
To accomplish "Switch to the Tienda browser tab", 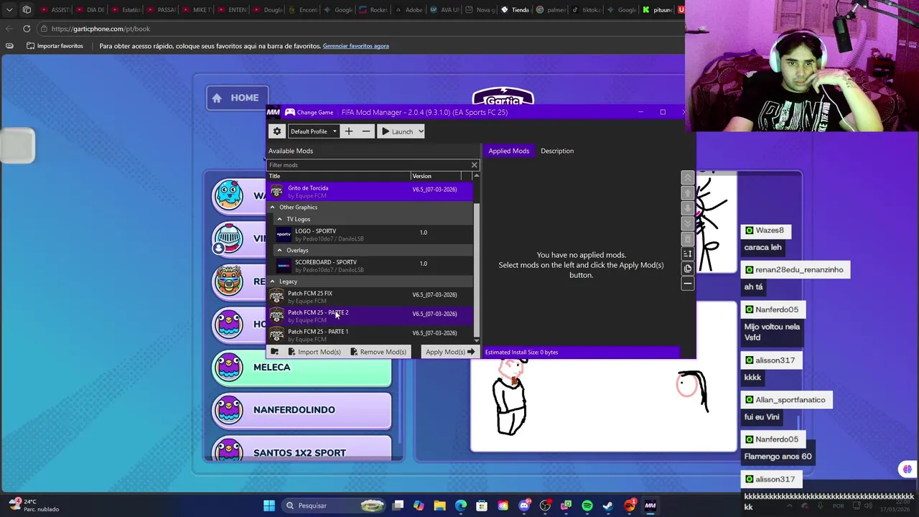I will pyautogui.click(x=515, y=10).
